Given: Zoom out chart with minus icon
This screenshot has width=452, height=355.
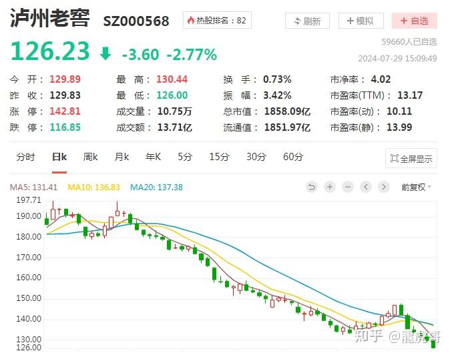Looking at the screenshot, I should (348, 188).
